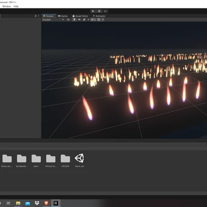Screen dimensions: 207x207
Task: Open the Asset Store tab
Action: click(x=80, y=16)
